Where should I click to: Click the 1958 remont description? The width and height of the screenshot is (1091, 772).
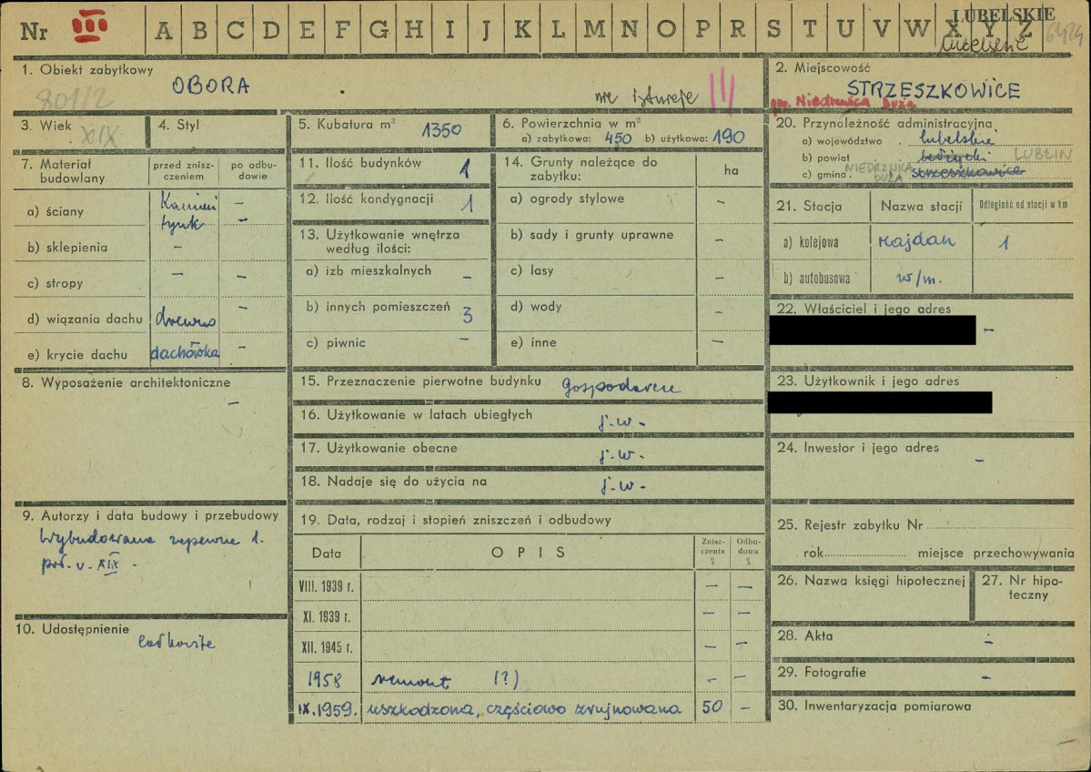tap(445, 679)
